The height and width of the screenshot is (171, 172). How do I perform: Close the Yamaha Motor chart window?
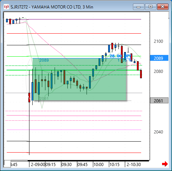pyautogui.click(x=163, y=7)
